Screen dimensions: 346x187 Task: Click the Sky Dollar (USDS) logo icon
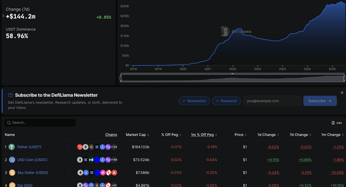(12, 173)
